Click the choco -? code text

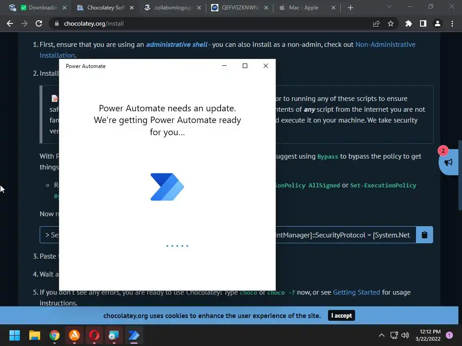click(281, 292)
